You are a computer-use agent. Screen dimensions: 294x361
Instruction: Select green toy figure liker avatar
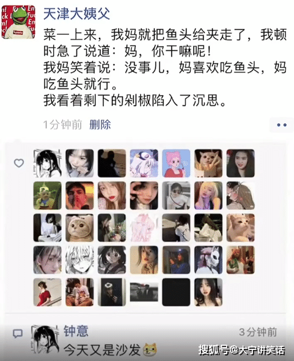(x=47, y=196)
